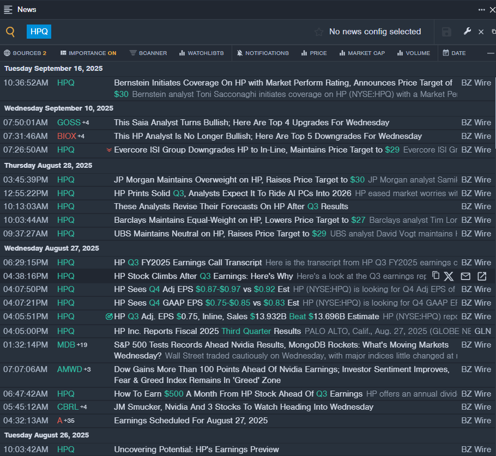
Task: Toggle the Notifications bell filter
Action: pos(263,53)
